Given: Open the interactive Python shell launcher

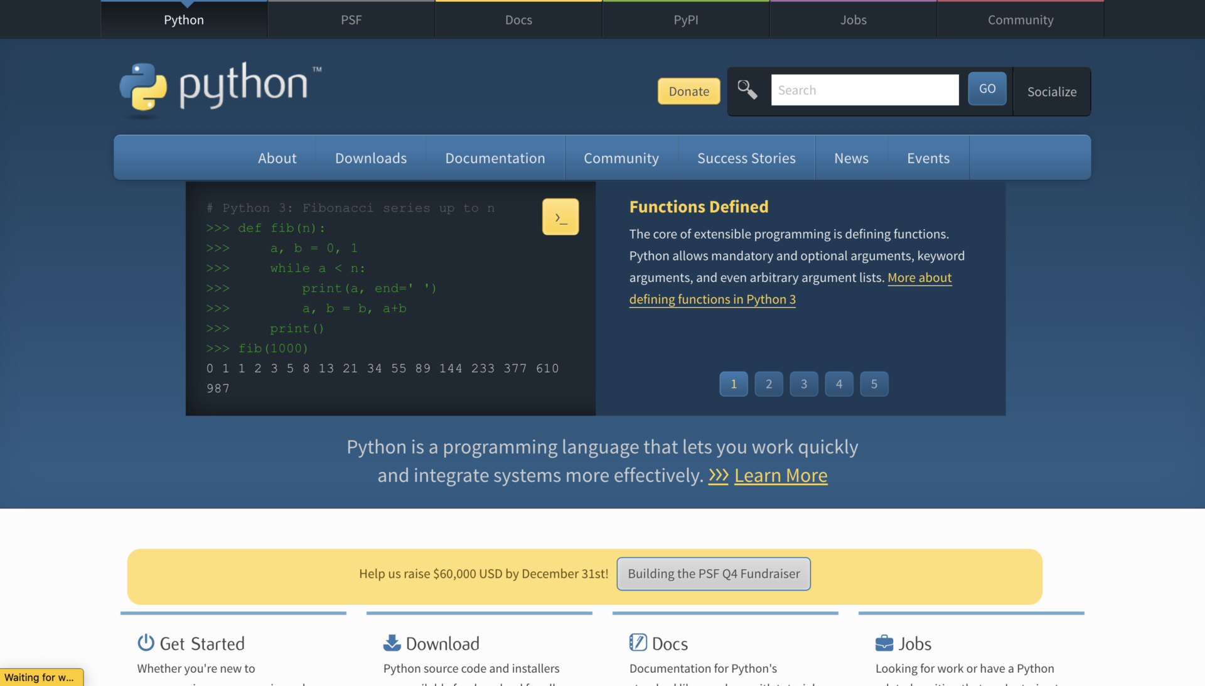Looking at the screenshot, I should point(560,217).
